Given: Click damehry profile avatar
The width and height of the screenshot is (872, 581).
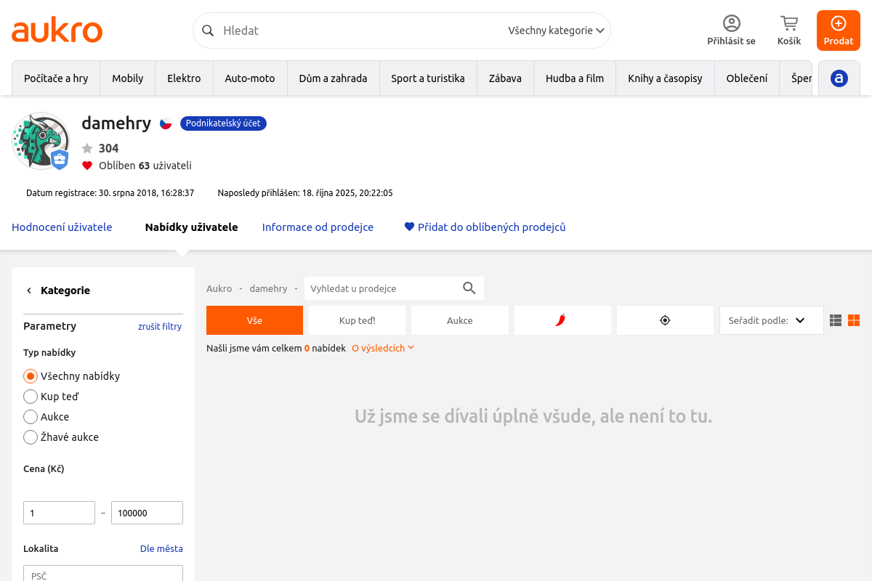Looking at the screenshot, I should (x=41, y=141).
